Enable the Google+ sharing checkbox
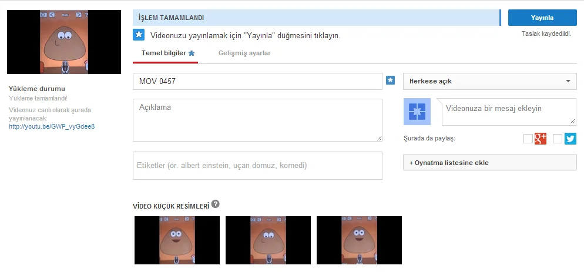584x272 pixels. point(528,139)
